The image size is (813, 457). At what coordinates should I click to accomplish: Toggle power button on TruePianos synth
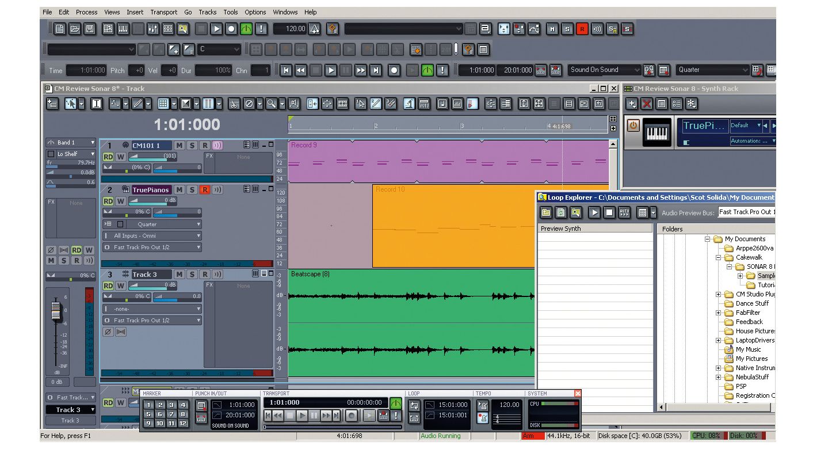[633, 125]
